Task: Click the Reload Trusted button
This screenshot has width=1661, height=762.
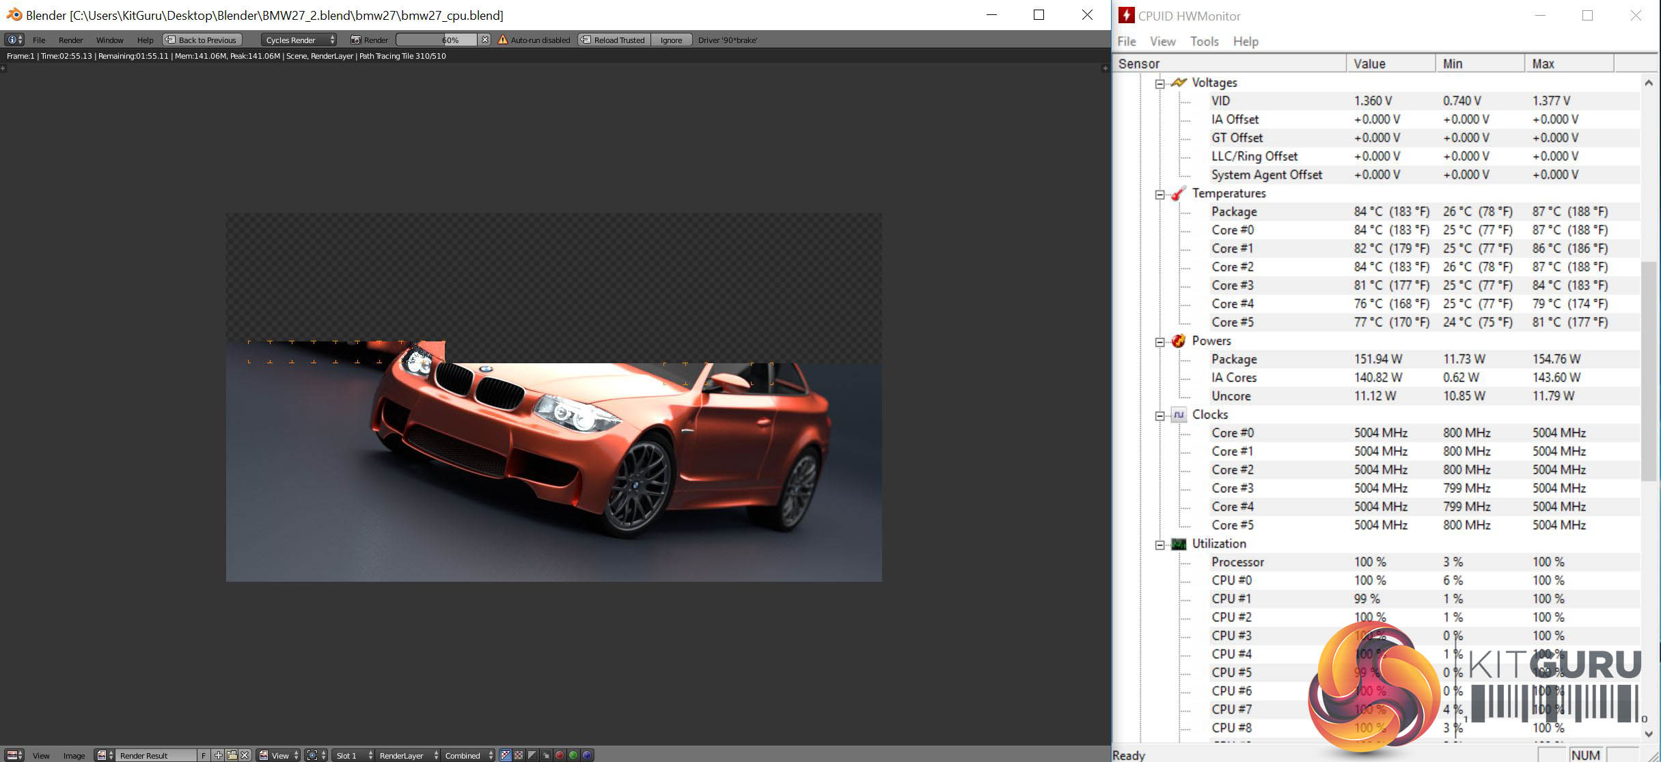Action: coord(614,40)
